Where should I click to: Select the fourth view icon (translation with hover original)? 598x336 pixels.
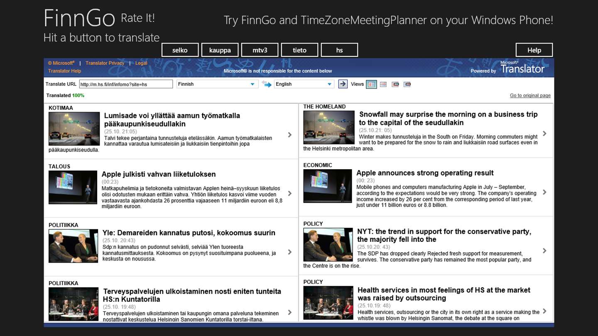407,84
